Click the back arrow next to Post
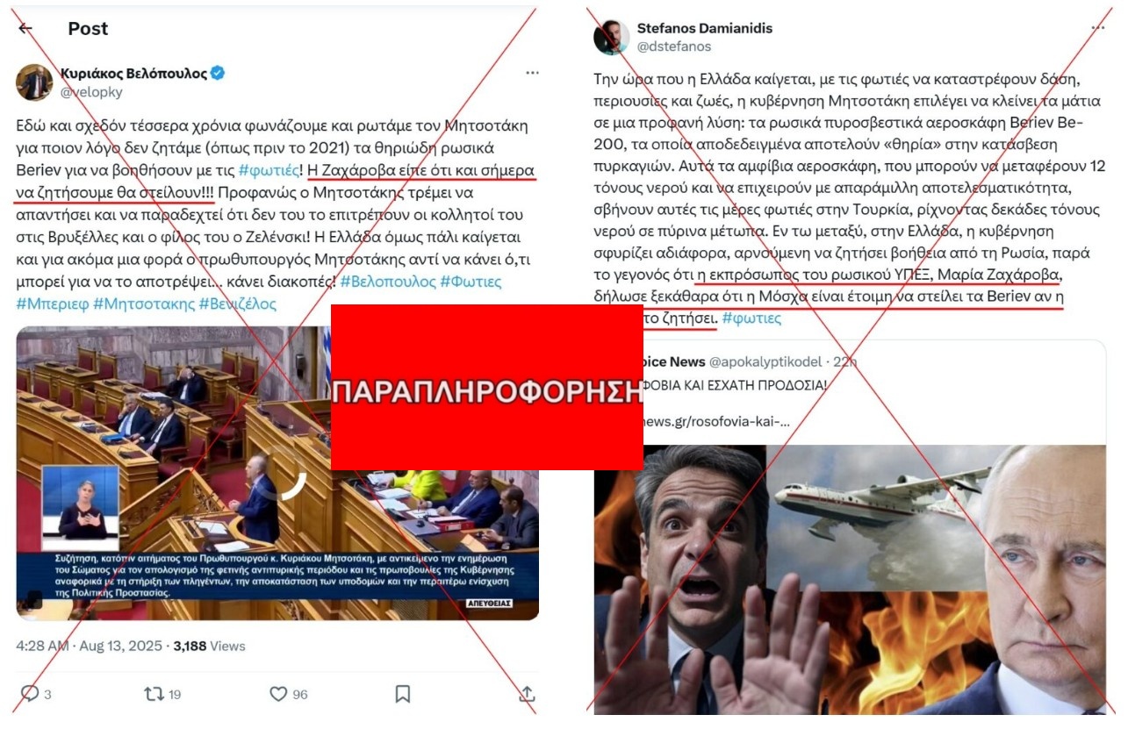This screenshot has width=1128, height=729. [x=25, y=28]
